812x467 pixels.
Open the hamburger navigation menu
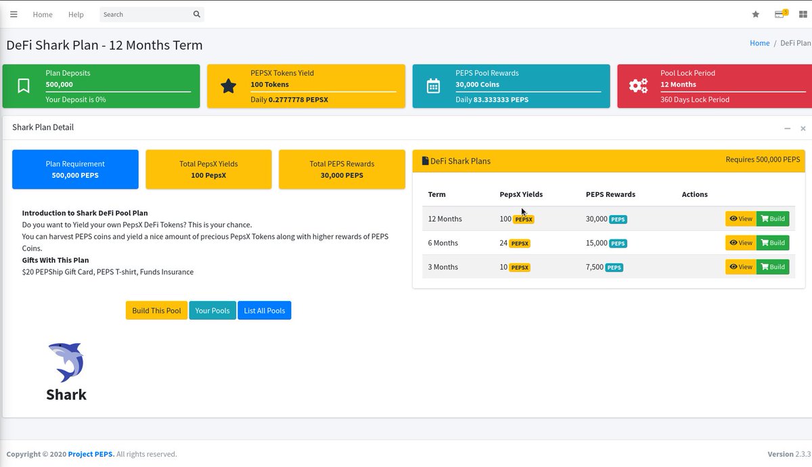click(14, 14)
